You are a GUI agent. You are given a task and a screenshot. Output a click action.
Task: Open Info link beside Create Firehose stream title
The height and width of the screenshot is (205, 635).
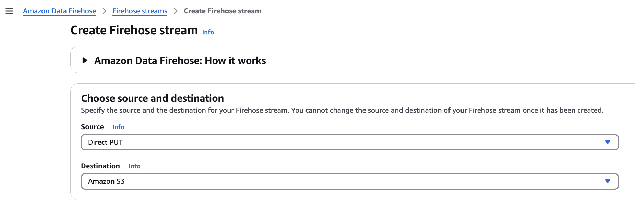208,32
